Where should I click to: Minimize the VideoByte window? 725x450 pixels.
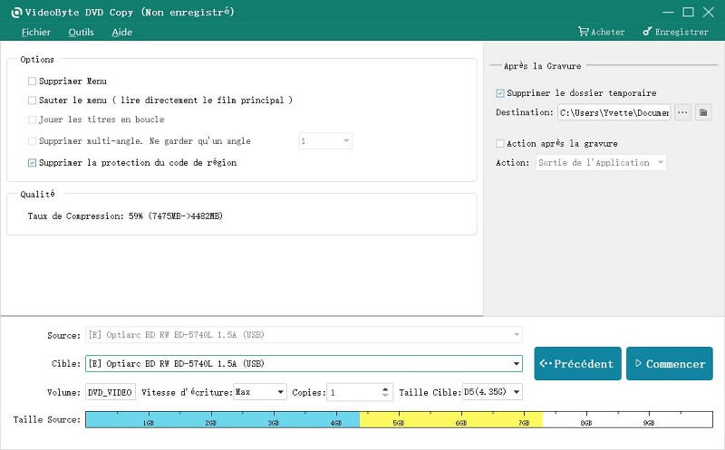coord(668,13)
